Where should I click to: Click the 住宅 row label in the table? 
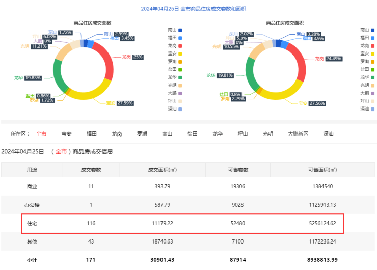(32, 223)
